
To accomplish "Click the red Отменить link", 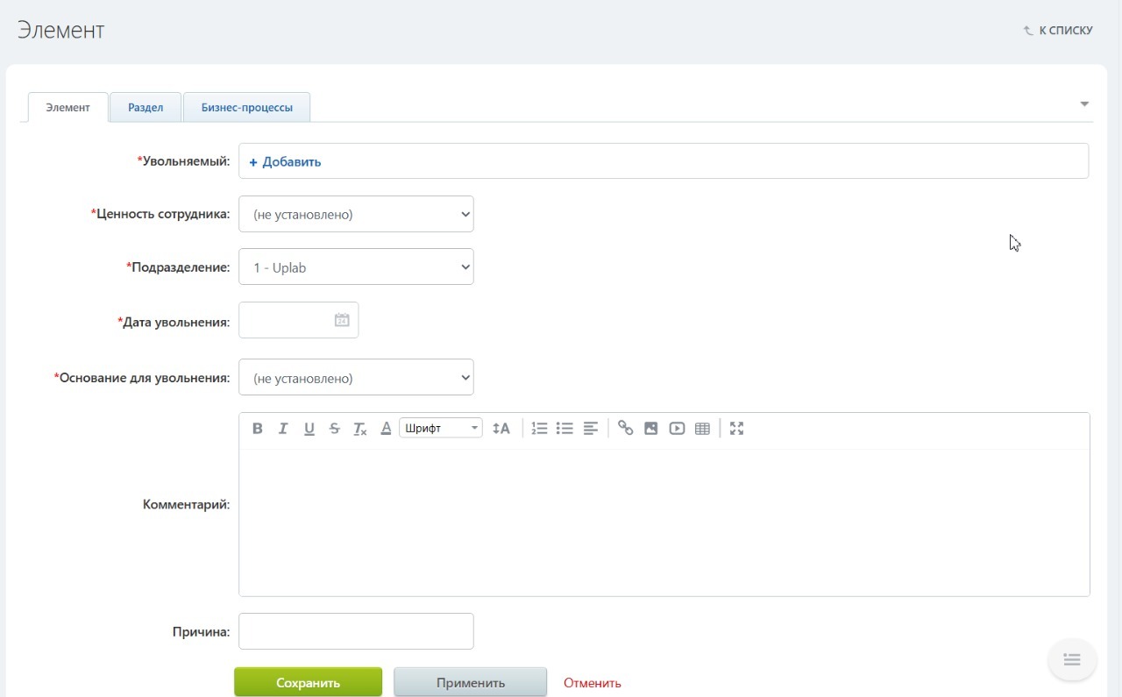I will pyautogui.click(x=593, y=683).
